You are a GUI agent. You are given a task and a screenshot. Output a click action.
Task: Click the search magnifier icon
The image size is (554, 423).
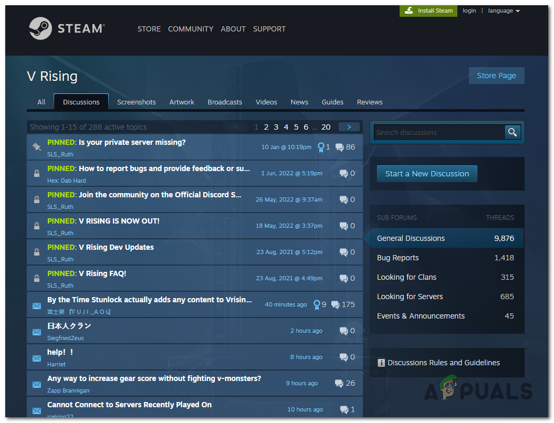512,132
